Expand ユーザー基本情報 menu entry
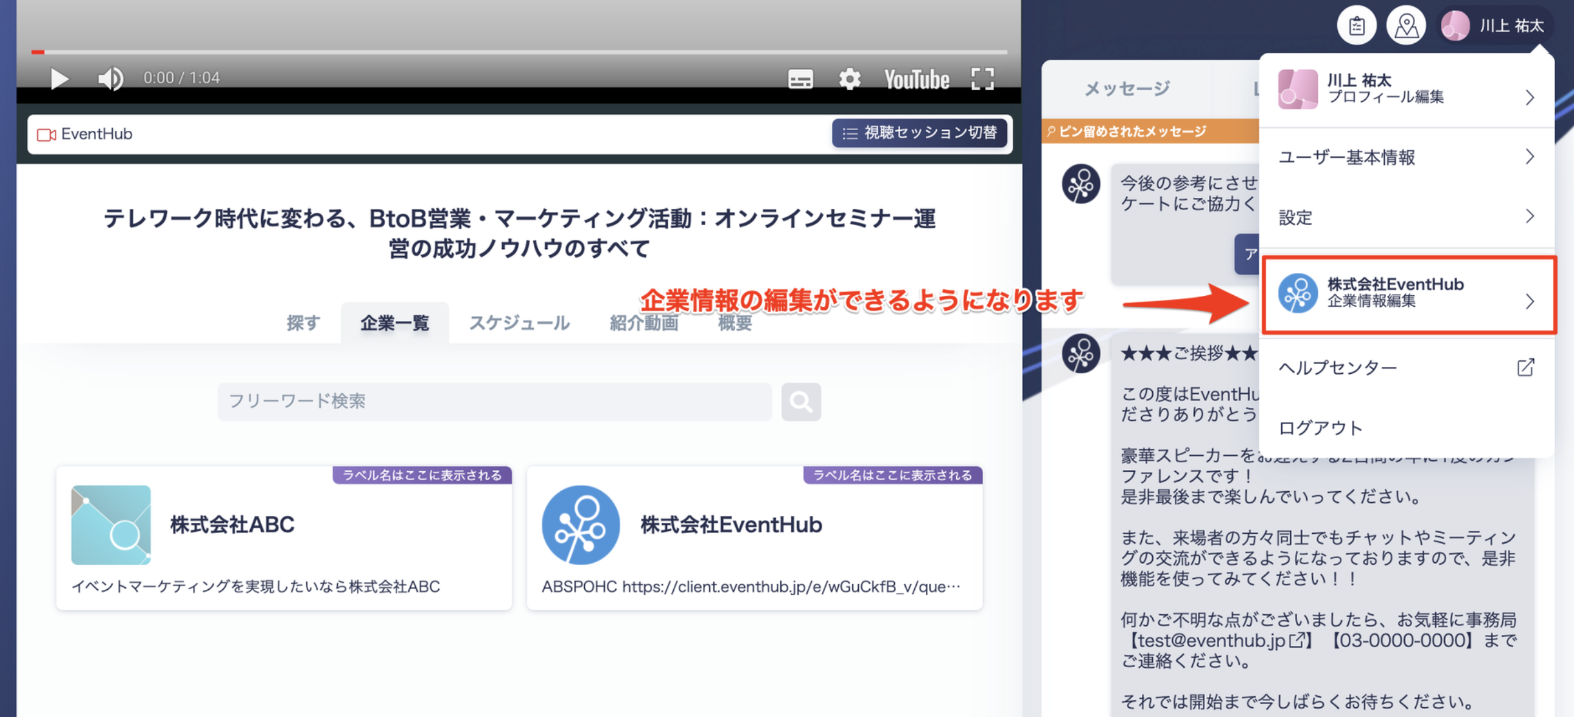The image size is (1574, 717). tap(1407, 157)
